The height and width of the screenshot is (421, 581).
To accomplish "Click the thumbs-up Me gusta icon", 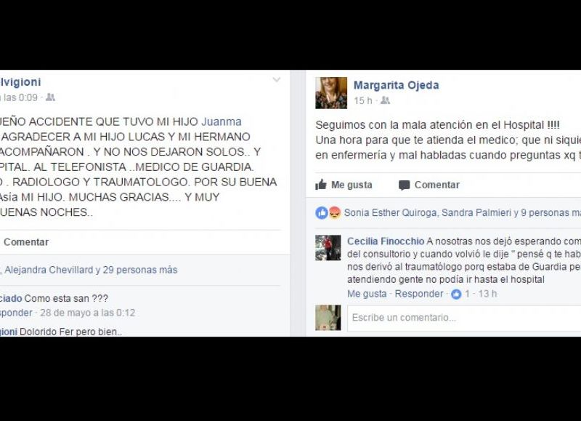I will (x=321, y=185).
